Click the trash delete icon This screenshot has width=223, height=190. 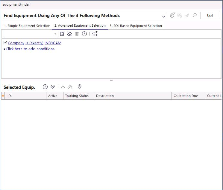click(77, 34)
